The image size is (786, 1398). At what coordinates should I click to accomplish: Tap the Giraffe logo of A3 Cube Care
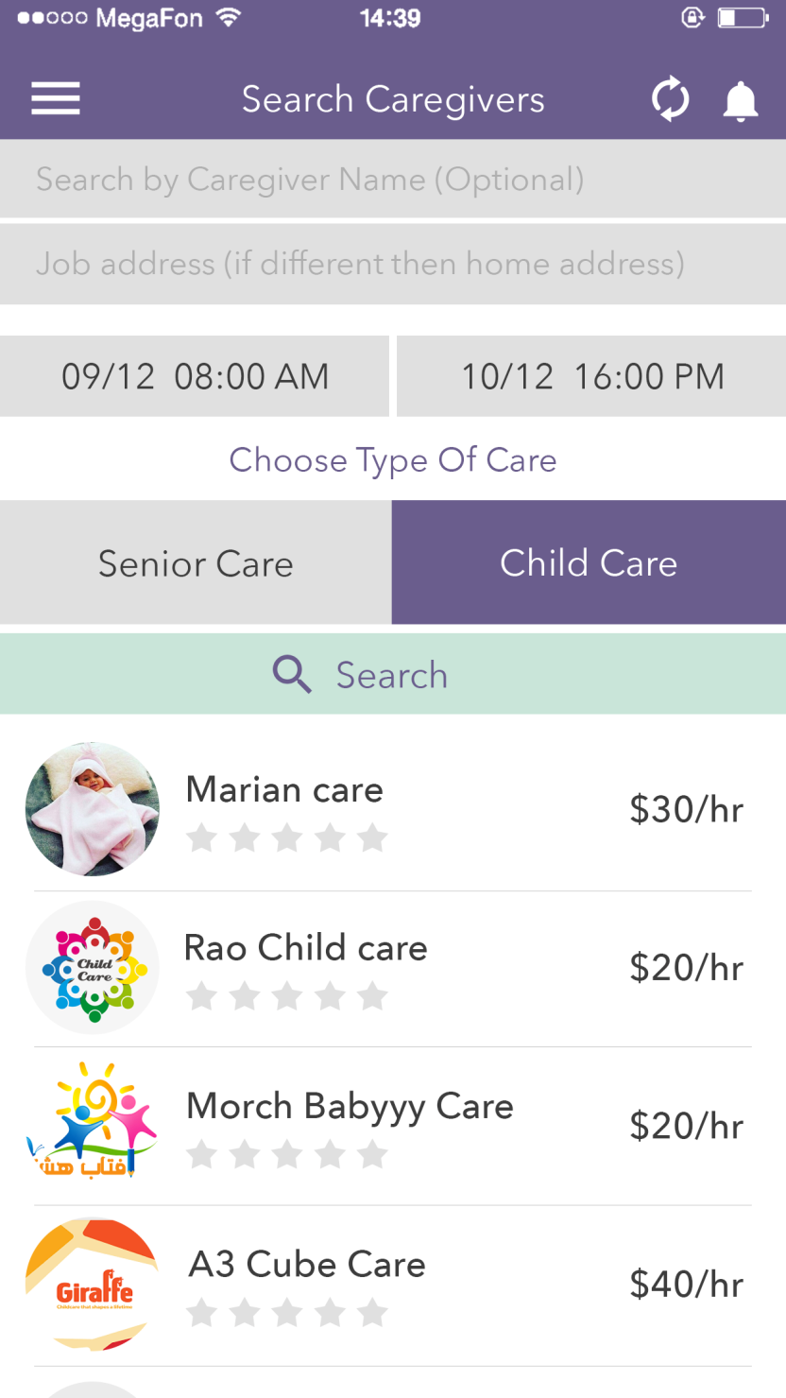pos(93,1285)
